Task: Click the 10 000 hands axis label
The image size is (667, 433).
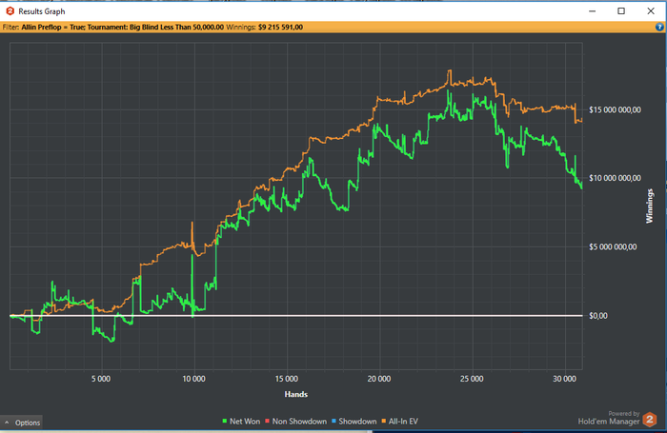Action: pyautogui.click(x=194, y=379)
